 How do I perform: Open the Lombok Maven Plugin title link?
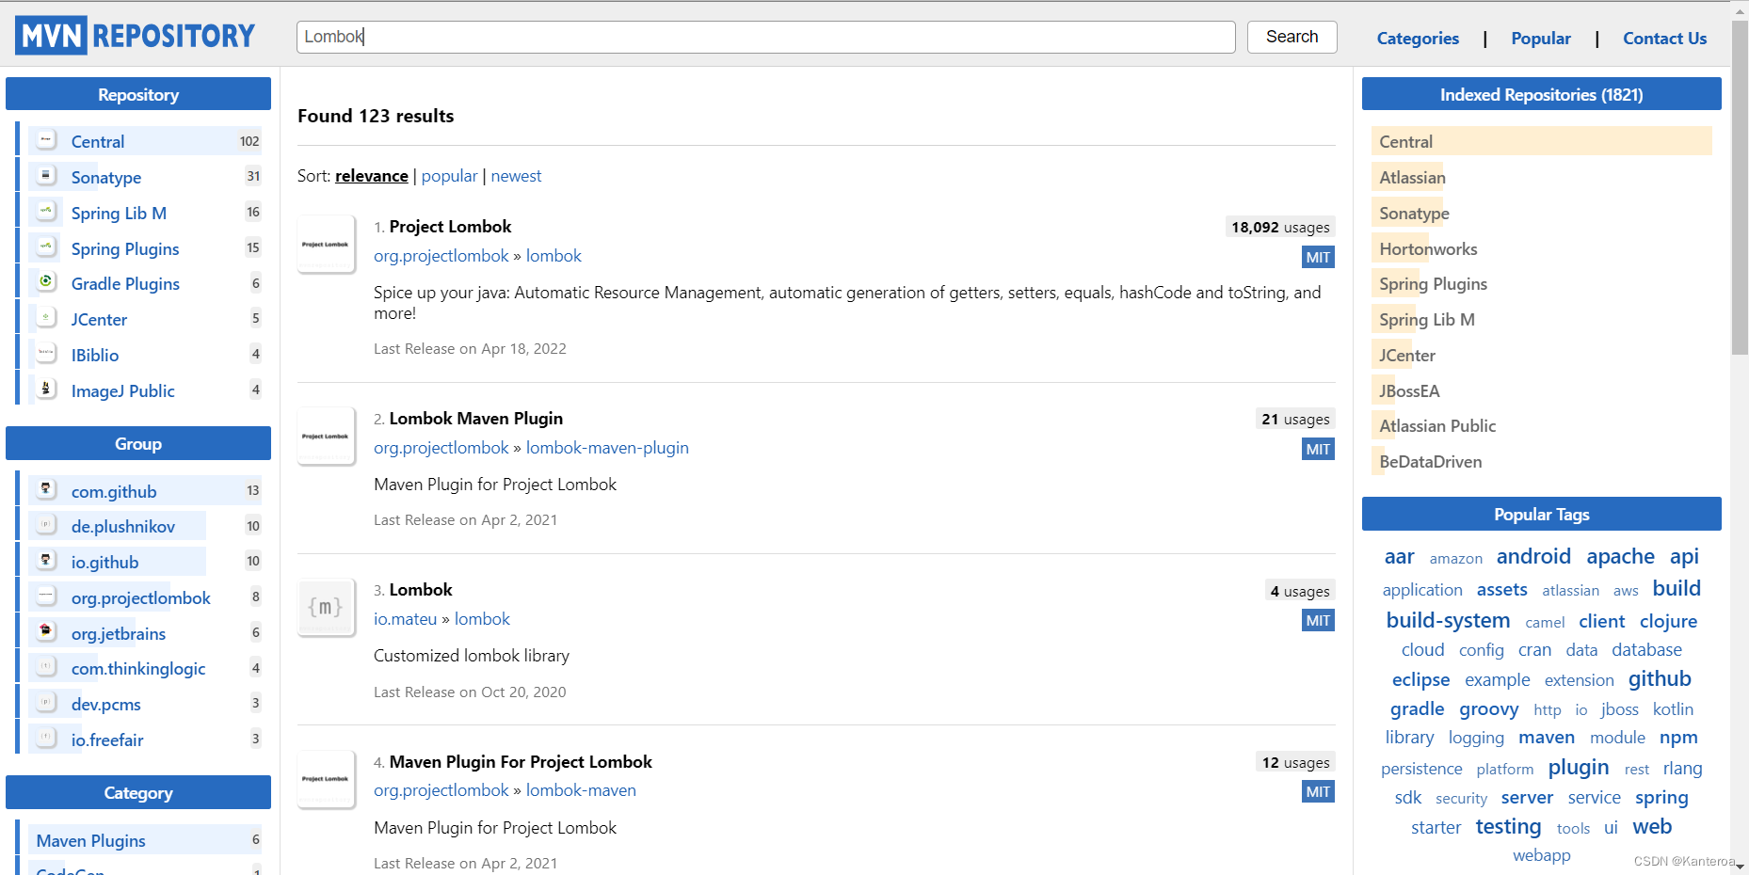(x=475, y=419)
